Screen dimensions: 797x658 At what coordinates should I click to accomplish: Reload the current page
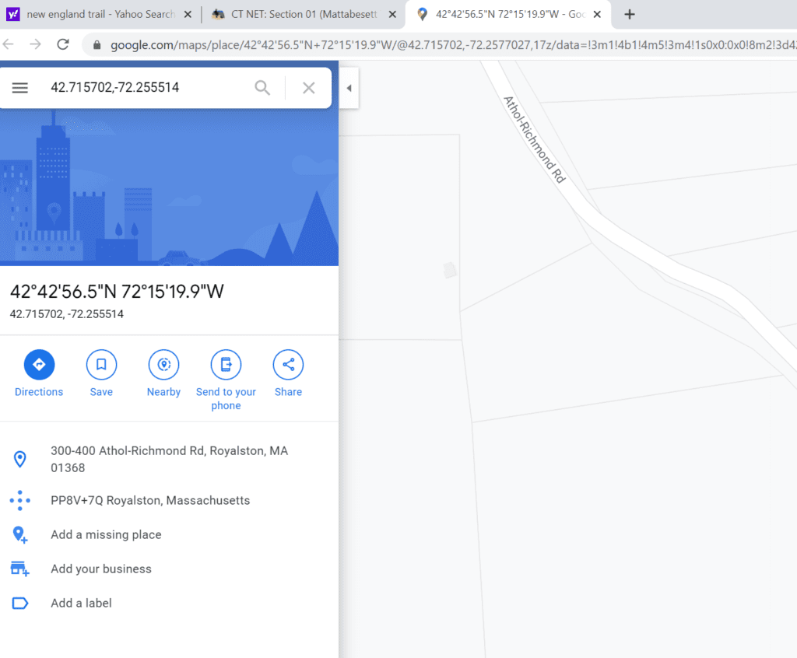tap(63, 44)
